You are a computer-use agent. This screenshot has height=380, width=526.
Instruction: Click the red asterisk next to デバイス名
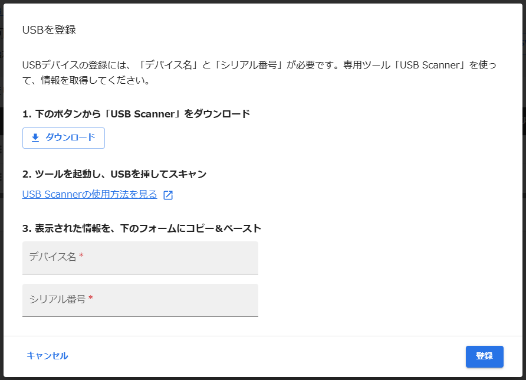81,256
